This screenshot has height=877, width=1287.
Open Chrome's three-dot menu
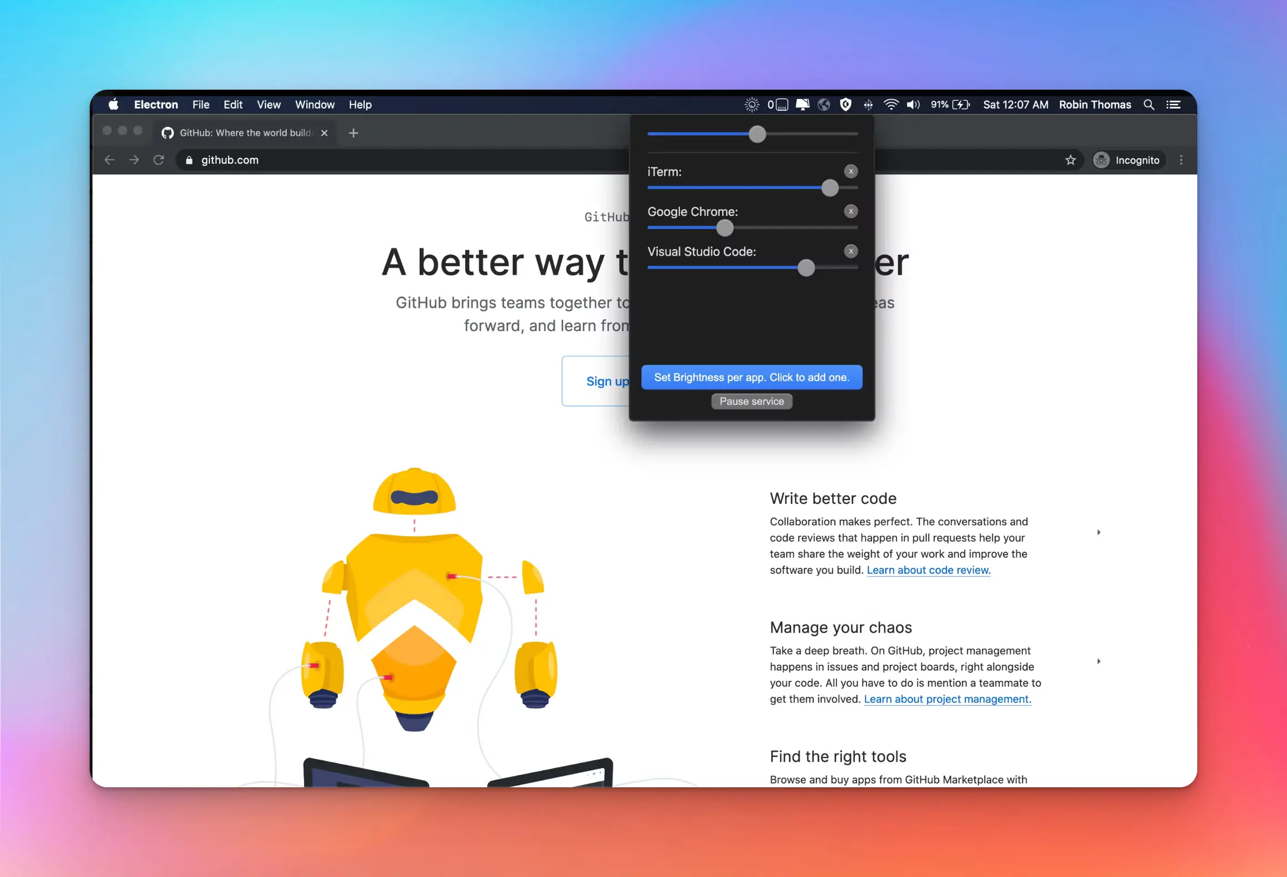coord(1181,160)
